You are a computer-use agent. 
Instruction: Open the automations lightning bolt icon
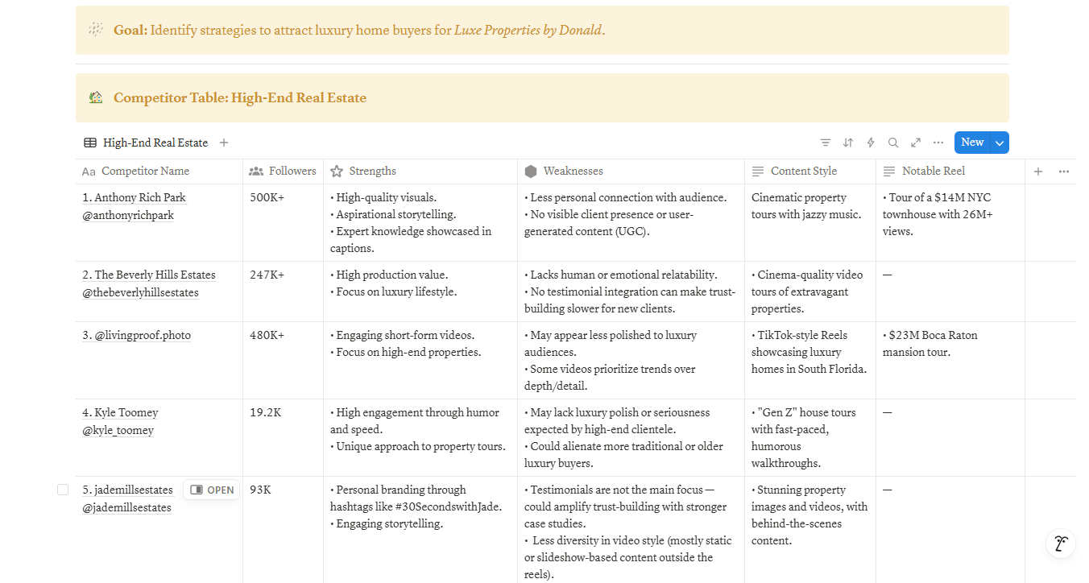[x=871, y=143]
